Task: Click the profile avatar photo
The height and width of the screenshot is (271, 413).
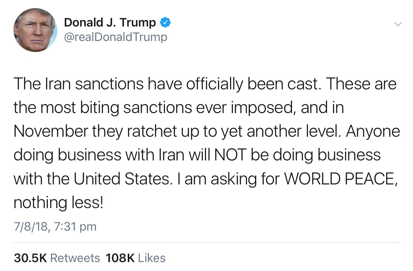Action: 35,30
